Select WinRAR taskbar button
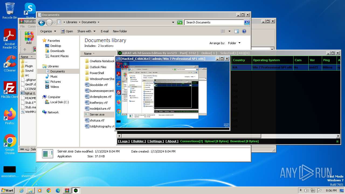 click(67, 190)
